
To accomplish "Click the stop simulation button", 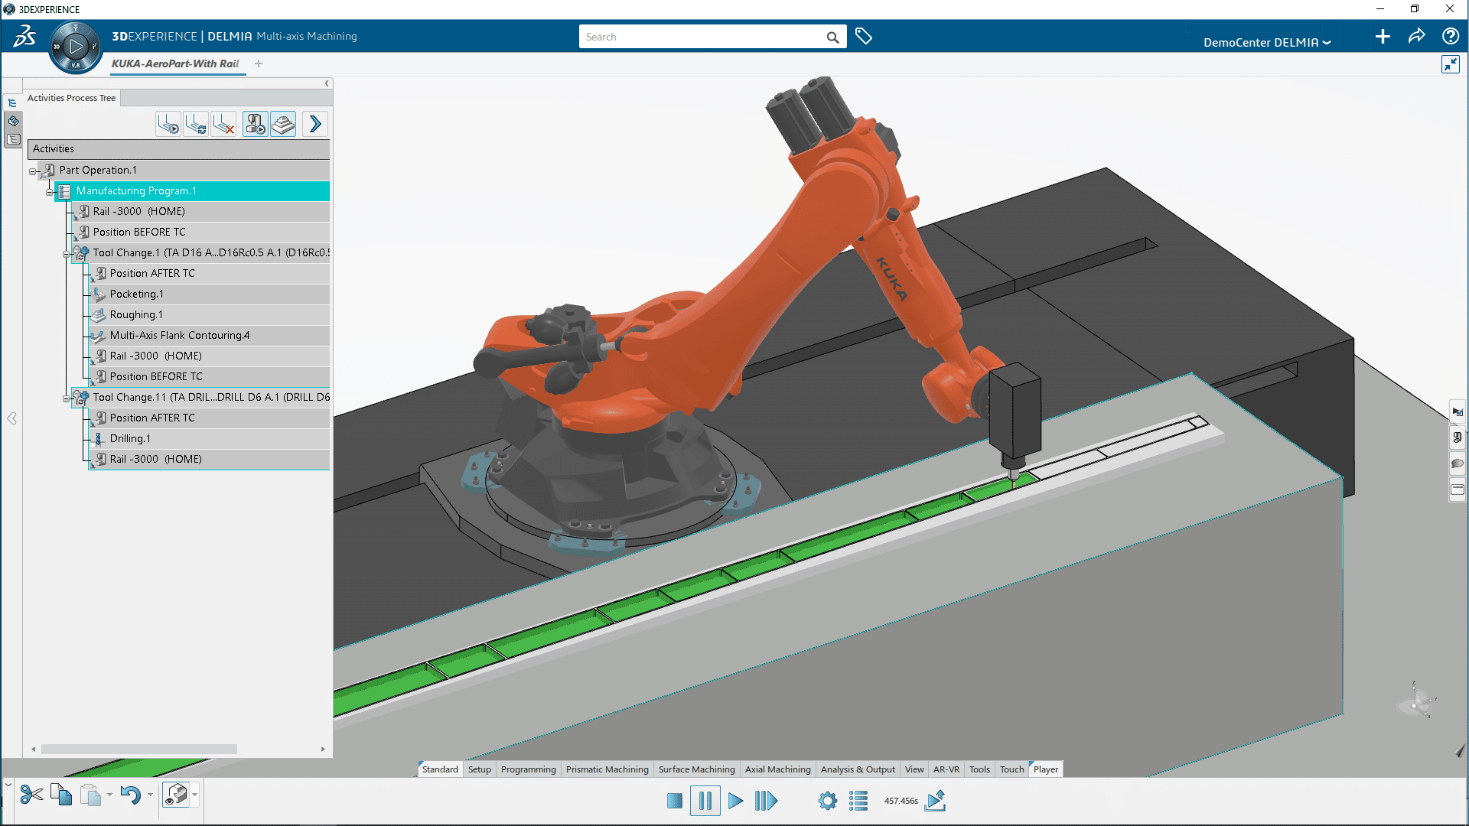I will (x=674, y=801).
